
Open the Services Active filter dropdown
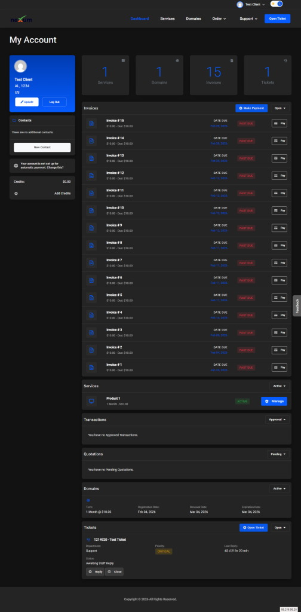pos(279,386)
